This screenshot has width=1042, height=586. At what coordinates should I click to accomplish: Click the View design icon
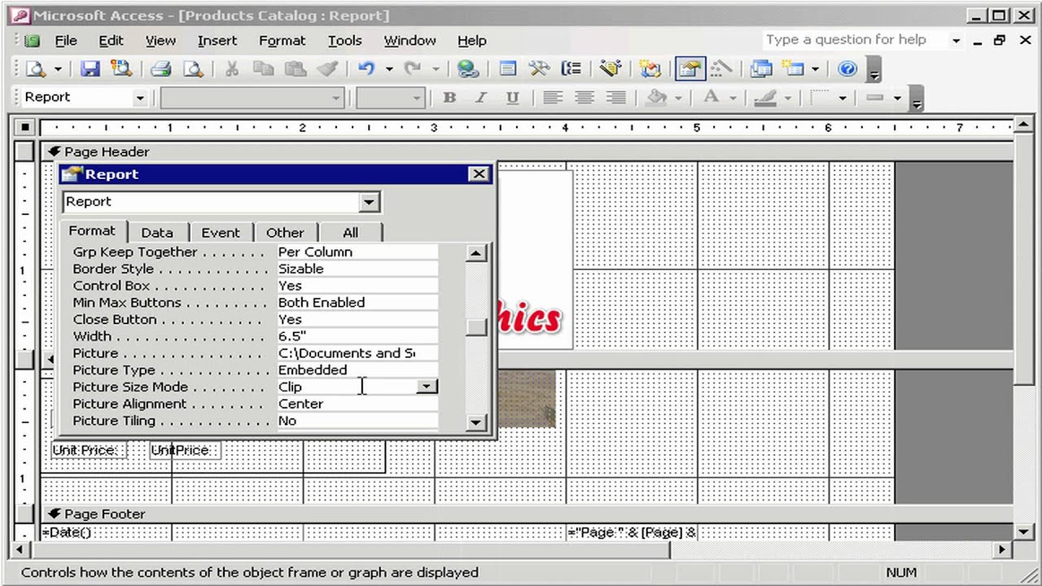[35, 69]
